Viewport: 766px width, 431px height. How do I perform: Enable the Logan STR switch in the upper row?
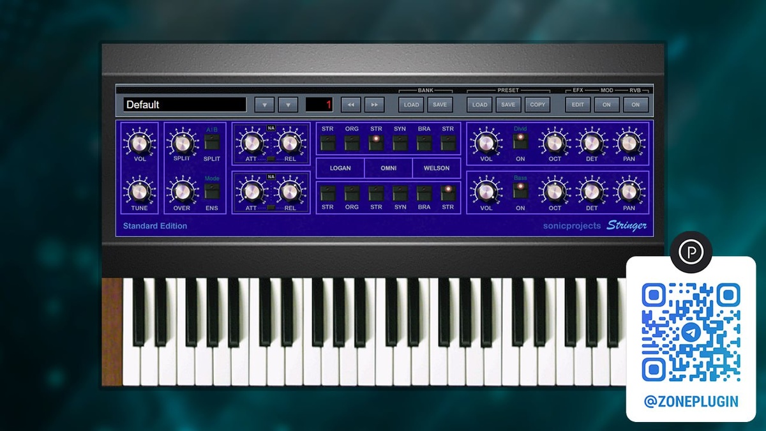pos(327,142)
